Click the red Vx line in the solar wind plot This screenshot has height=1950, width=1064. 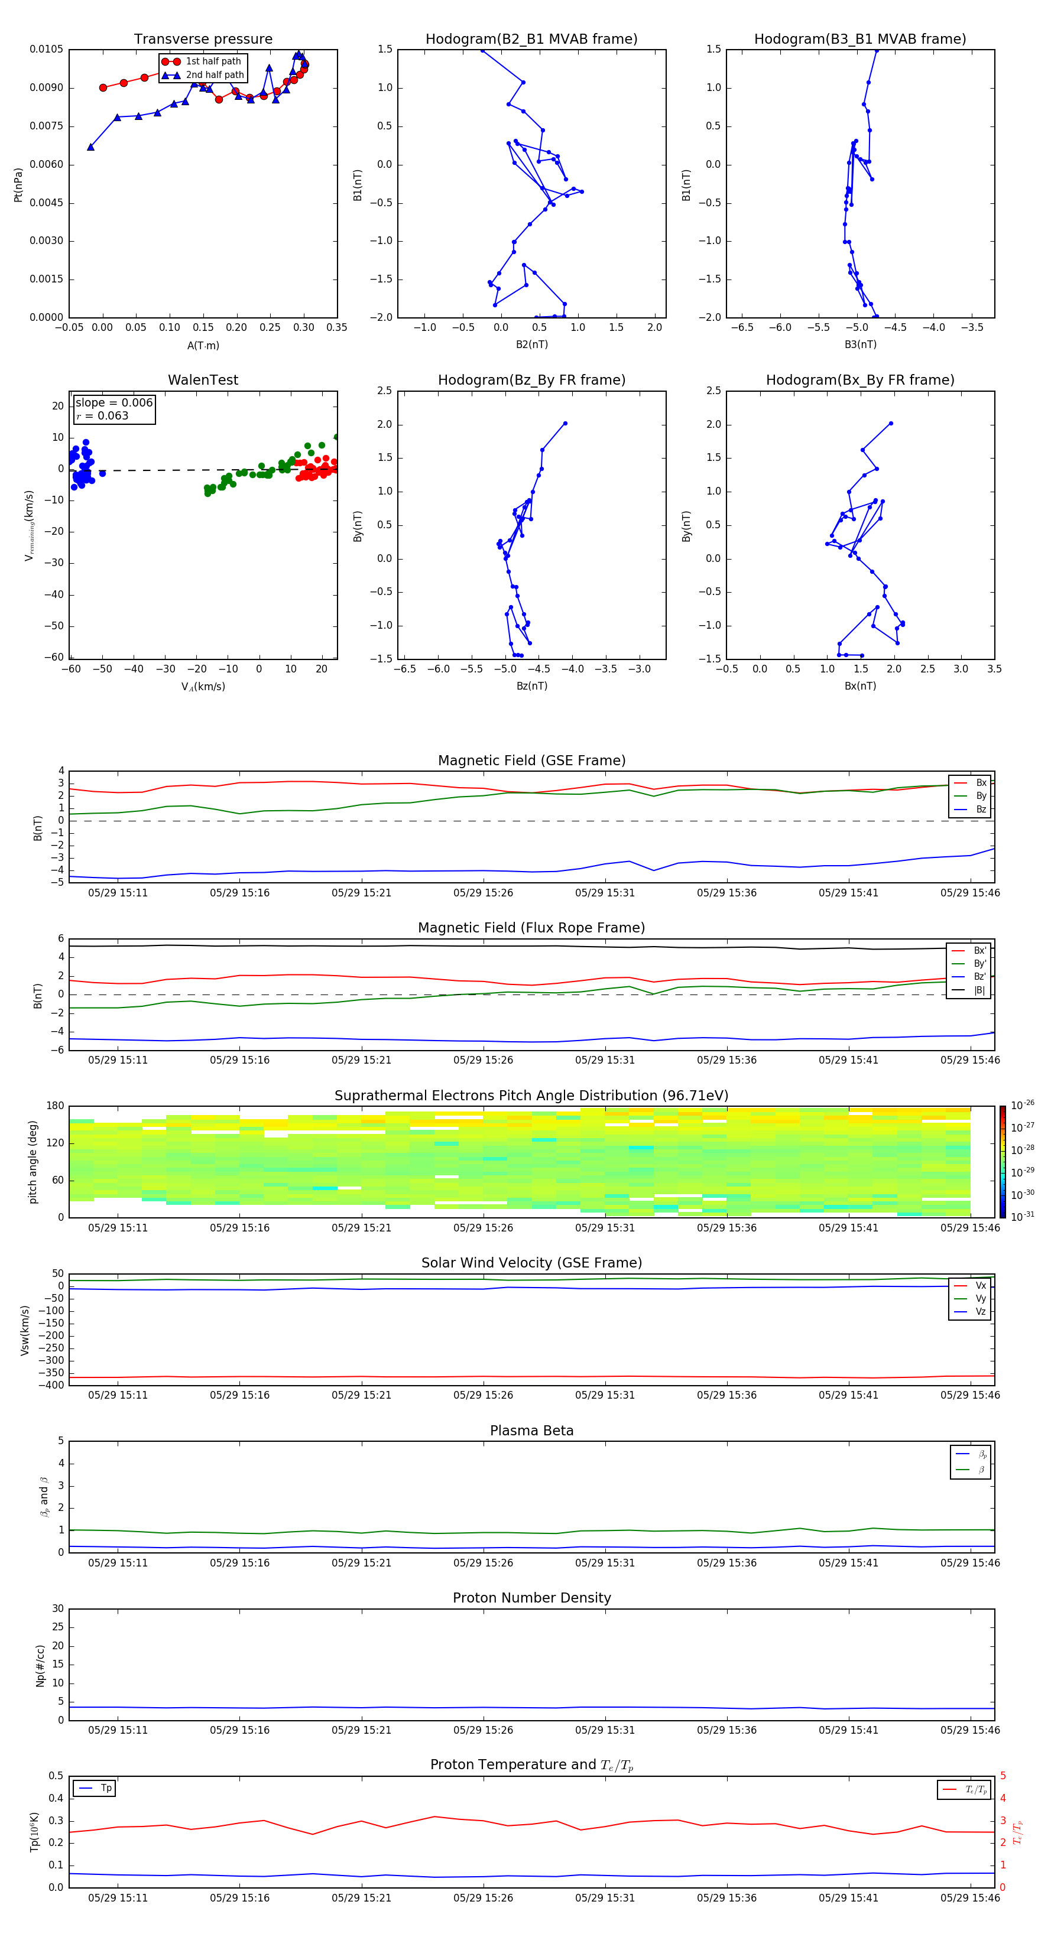pyautogui.click(x=530, y=1376)
